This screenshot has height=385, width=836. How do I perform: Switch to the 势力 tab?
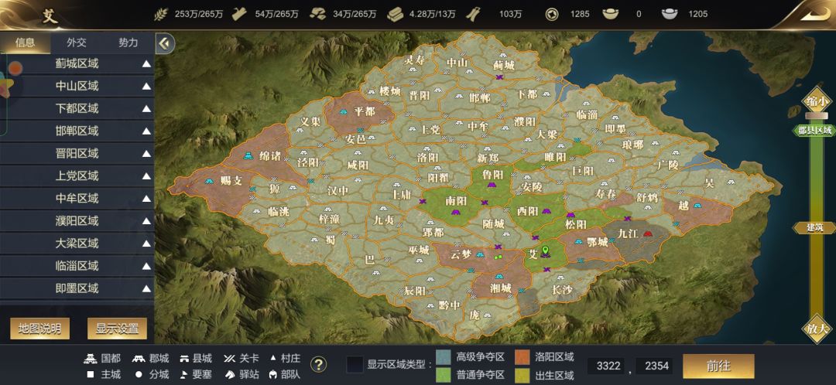click(128, 43)
